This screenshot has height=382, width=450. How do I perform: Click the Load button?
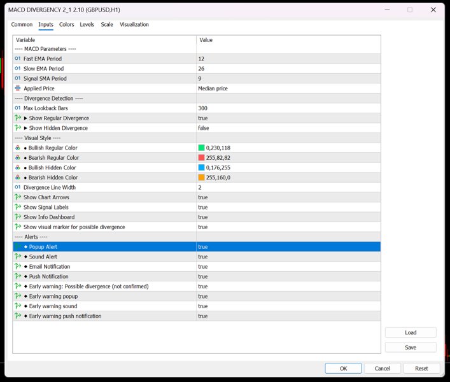[x=411, y=332]
